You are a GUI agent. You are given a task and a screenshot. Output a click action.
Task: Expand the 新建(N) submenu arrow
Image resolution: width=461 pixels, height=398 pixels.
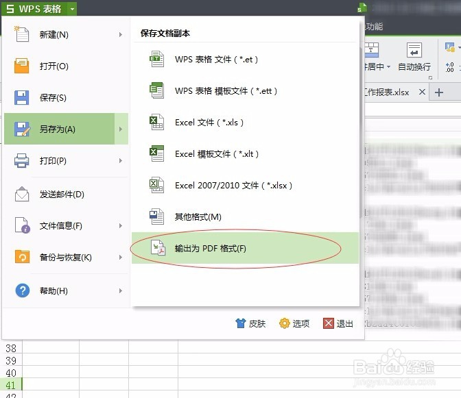(x=121, y=35)
